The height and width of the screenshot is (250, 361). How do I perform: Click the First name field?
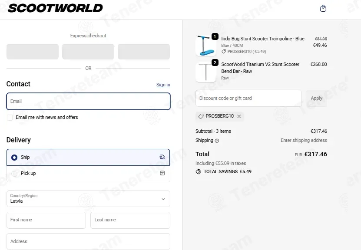[46, 220]
